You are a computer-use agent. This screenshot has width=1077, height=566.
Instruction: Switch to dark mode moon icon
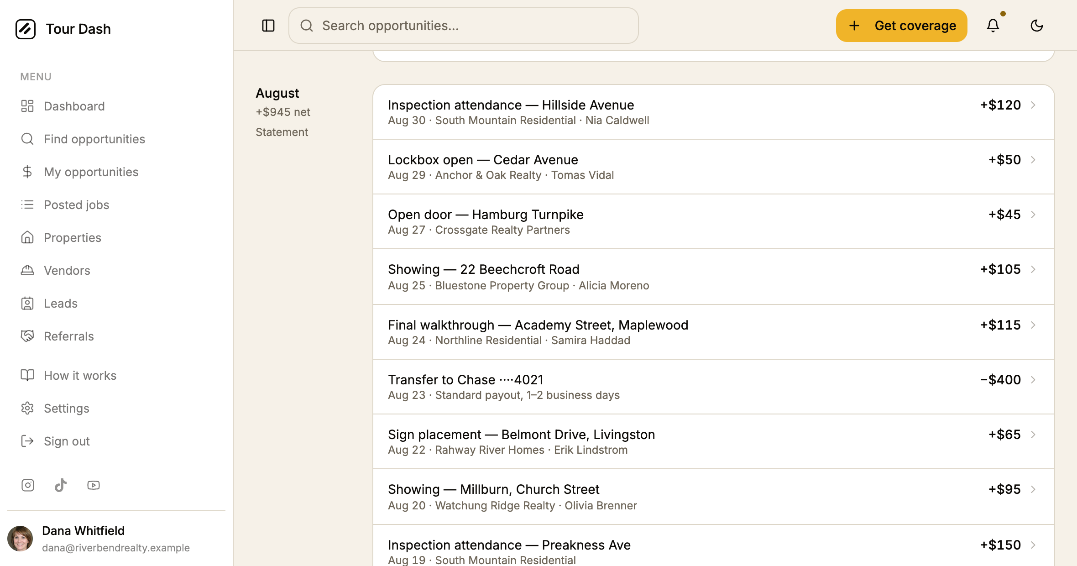1037,26
